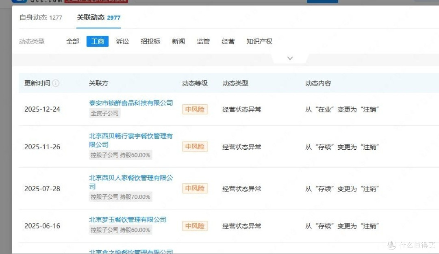Choose the 经营 filter

[228, 41]
